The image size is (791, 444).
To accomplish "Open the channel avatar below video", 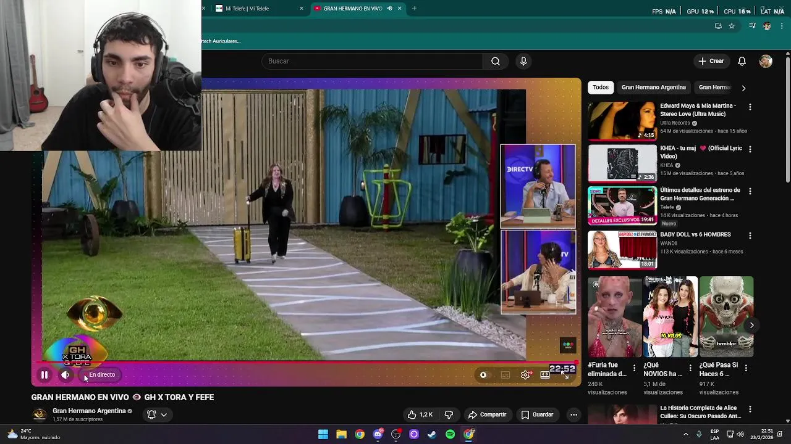I will (x=40, y=414).
